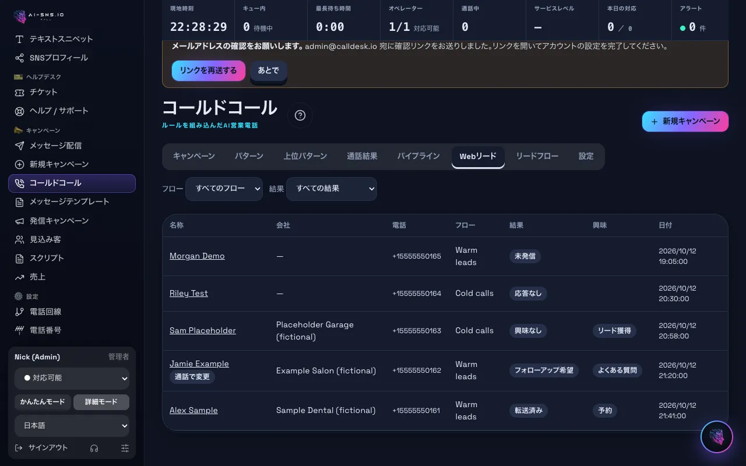Click the help question mark icon near title
Screen dimensions: 746x466
(x=300, y=115)
